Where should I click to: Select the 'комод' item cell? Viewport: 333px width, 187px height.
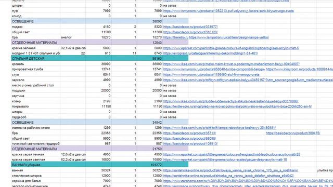click(x=35, y=16)
